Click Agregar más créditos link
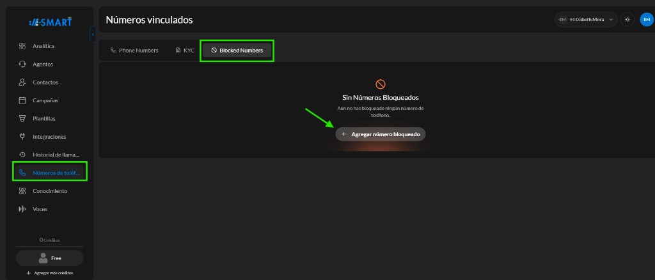 tap(50, 274)
